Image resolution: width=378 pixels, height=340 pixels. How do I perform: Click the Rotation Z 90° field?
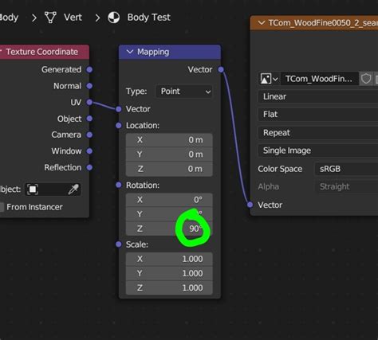pos(169,229)
